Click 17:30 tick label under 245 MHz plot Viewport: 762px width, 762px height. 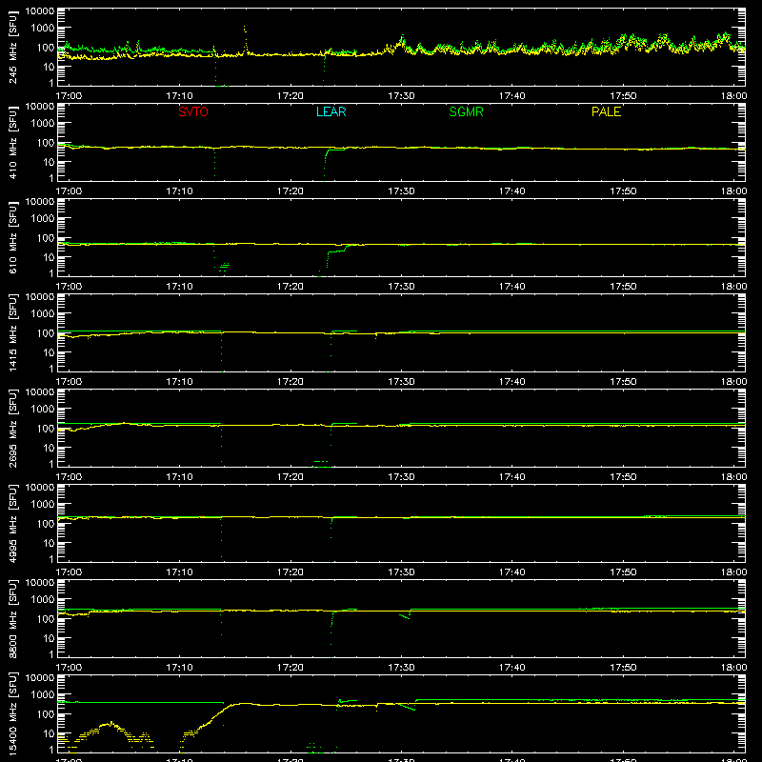point(401,96)
